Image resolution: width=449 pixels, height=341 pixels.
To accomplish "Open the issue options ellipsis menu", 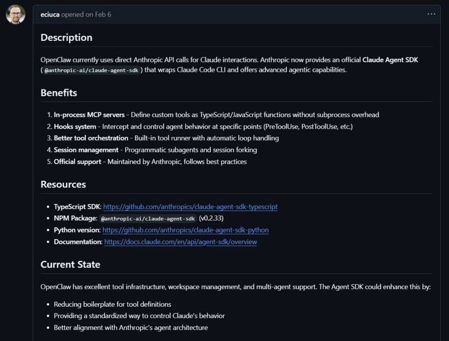I will click(431, 14).
